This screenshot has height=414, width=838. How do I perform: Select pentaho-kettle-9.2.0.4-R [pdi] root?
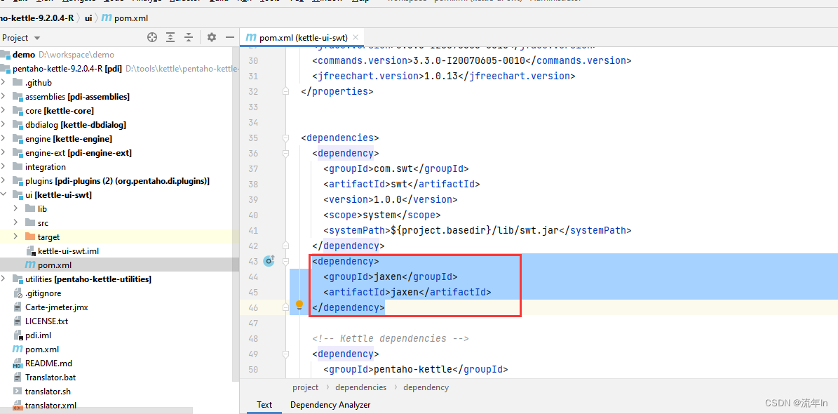tap(67, 69)
